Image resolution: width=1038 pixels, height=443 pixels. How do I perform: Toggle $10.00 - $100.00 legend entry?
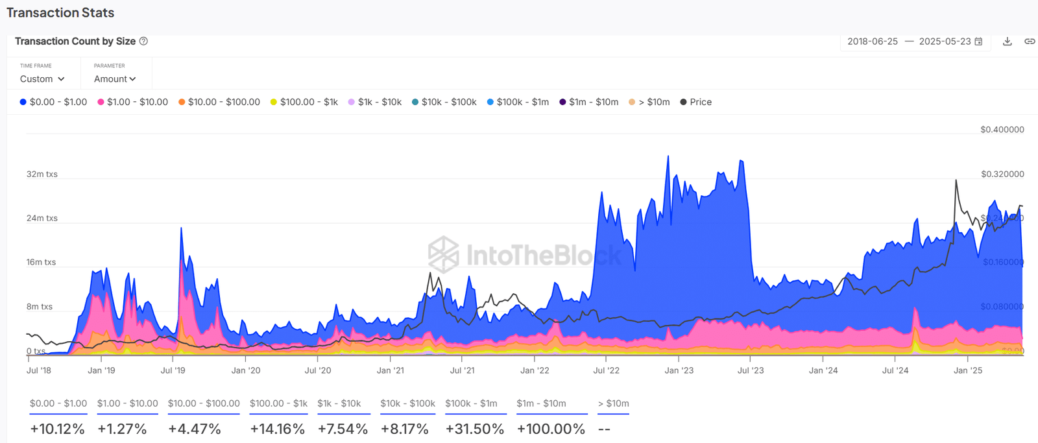pyautogui.click(x=219, y=102)
